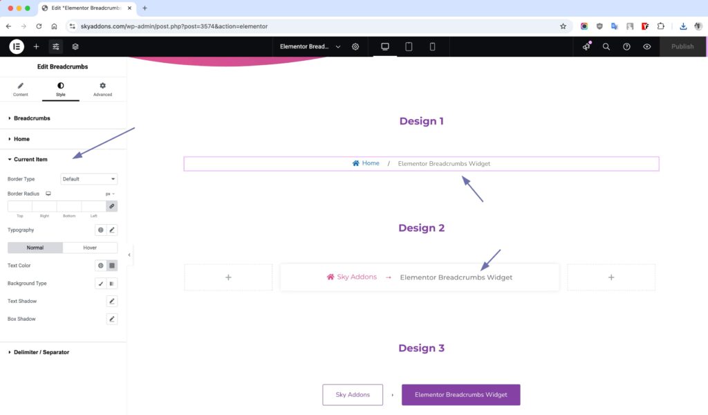The width and height of the screenshot is (708, 415).
Task: Open Text Color global colors globe
Action: [101, 266]
